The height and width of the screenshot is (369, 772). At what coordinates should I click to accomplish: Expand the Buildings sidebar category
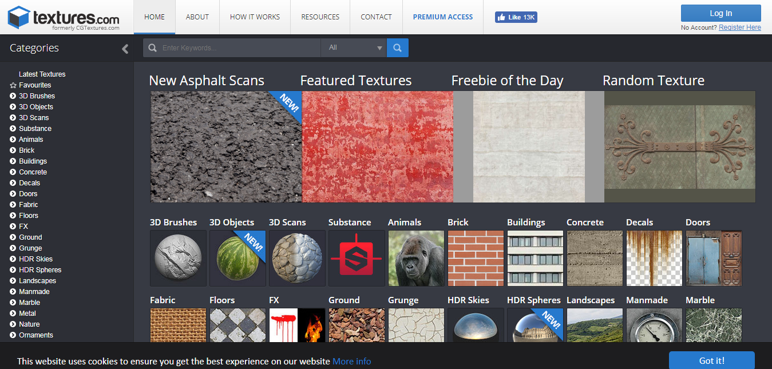(x=13, y=161)
